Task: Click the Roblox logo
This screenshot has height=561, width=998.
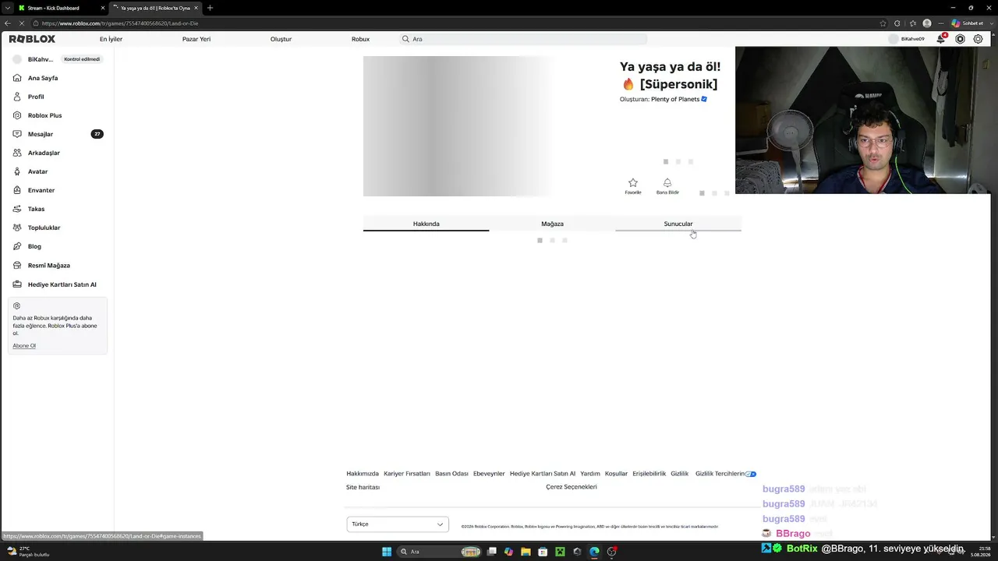Action: (x=32, y=39)
